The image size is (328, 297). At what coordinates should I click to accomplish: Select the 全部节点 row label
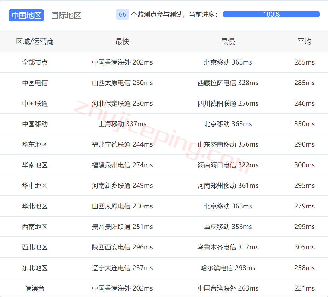click(x=35, y=62)
